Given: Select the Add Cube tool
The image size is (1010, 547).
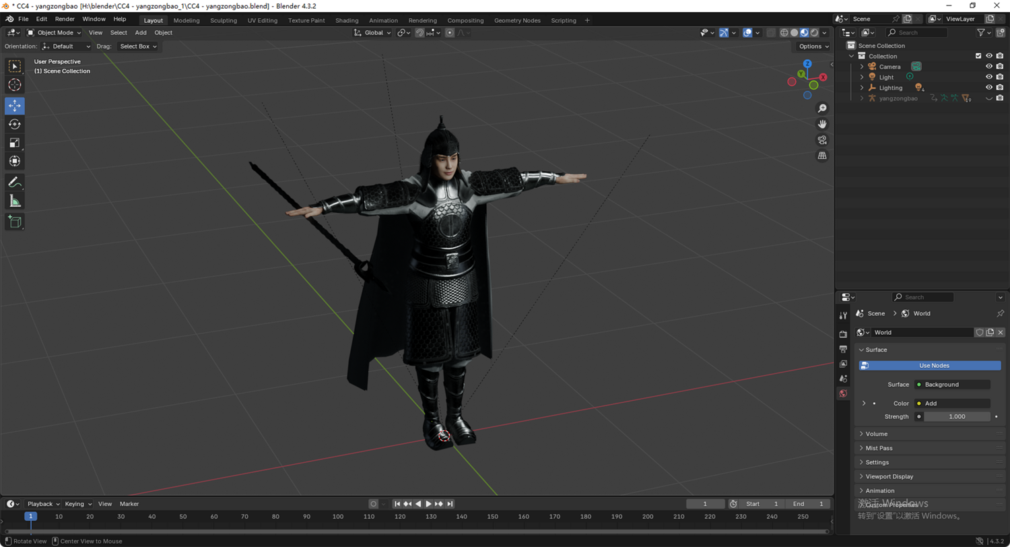Looking at the screenshot, I should (15, 222).
